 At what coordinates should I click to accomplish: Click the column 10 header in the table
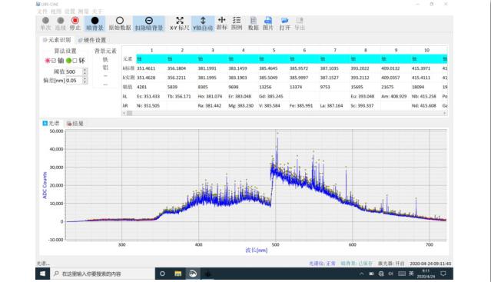(x=426, y=50)
